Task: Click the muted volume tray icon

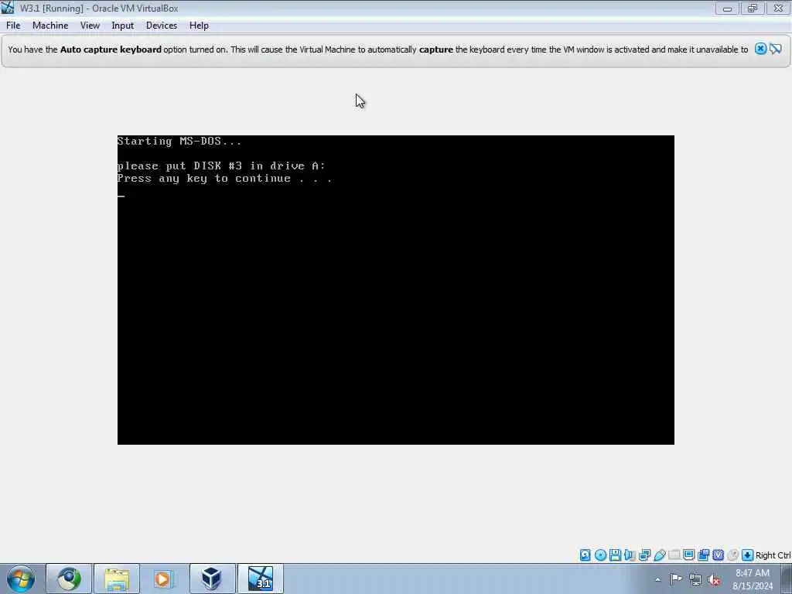Action: (714, 580)
